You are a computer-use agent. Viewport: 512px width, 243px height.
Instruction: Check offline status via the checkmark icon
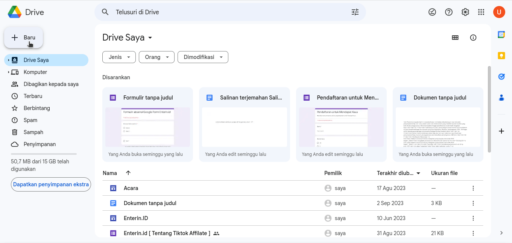(432, 12)
